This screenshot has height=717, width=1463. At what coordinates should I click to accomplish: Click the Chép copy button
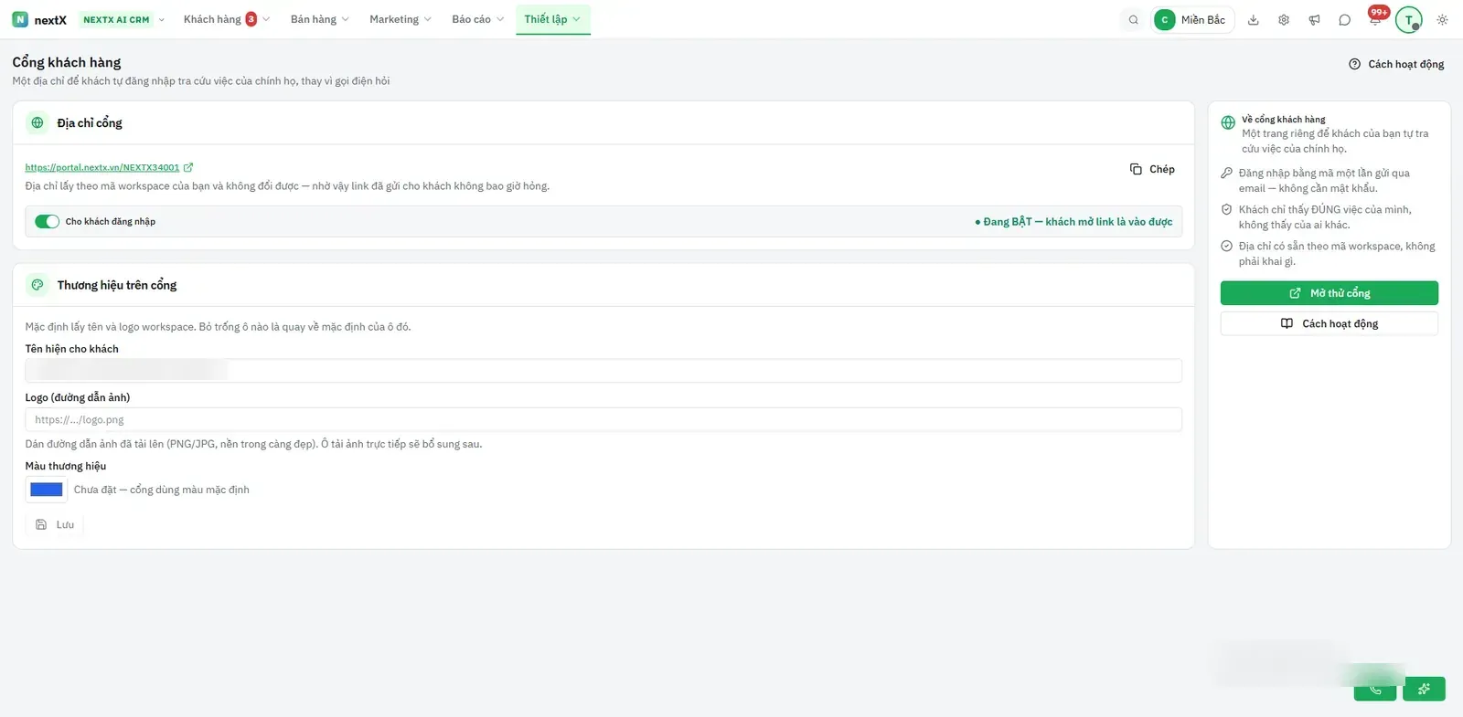pos(1152,169)
